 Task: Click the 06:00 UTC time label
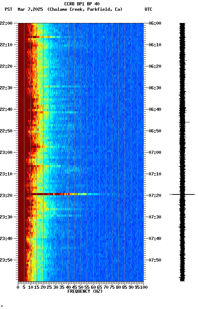(155, 23)
